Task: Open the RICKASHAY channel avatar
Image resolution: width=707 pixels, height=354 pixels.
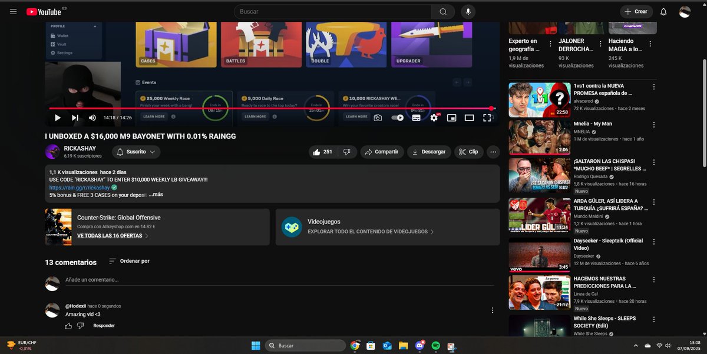Action: (x=52, y=152)
